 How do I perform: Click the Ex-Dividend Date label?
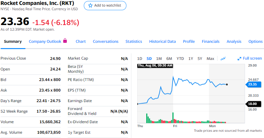coord(83,122)
